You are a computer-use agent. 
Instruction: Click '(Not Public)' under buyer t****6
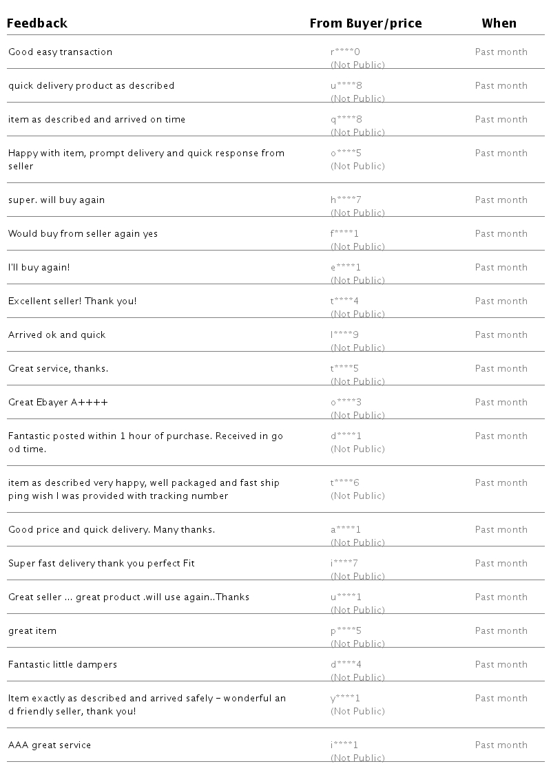(x=357, y=496)
